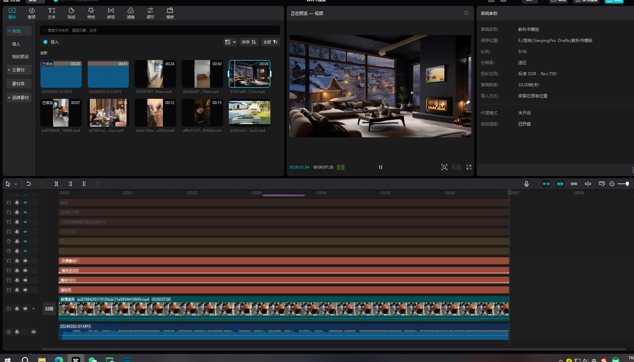Adjust the timeline zoom slider handle
The height and width of the screenshot is (362, 634).
tap(627, 184)
